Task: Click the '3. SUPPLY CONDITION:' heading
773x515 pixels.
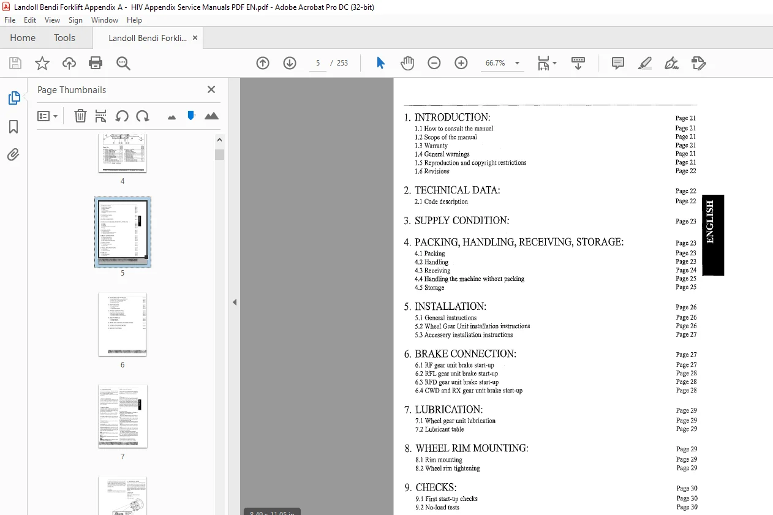Action: [456, 220]
